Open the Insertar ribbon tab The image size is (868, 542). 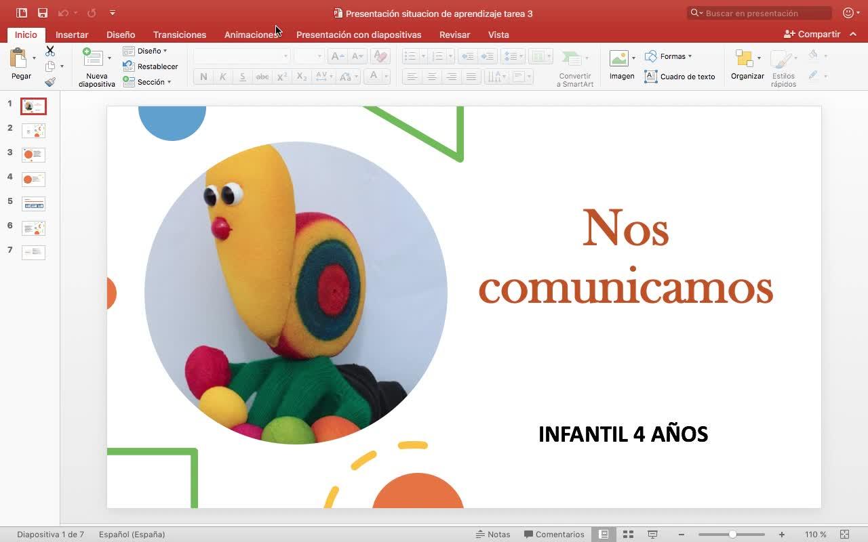pos(72,35)
